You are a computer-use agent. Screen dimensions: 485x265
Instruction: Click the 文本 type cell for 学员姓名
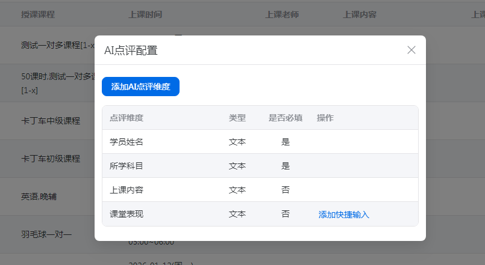(237, 142)
